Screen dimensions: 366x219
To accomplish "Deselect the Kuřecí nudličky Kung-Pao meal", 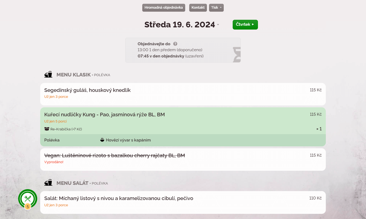I will point(105,115).
